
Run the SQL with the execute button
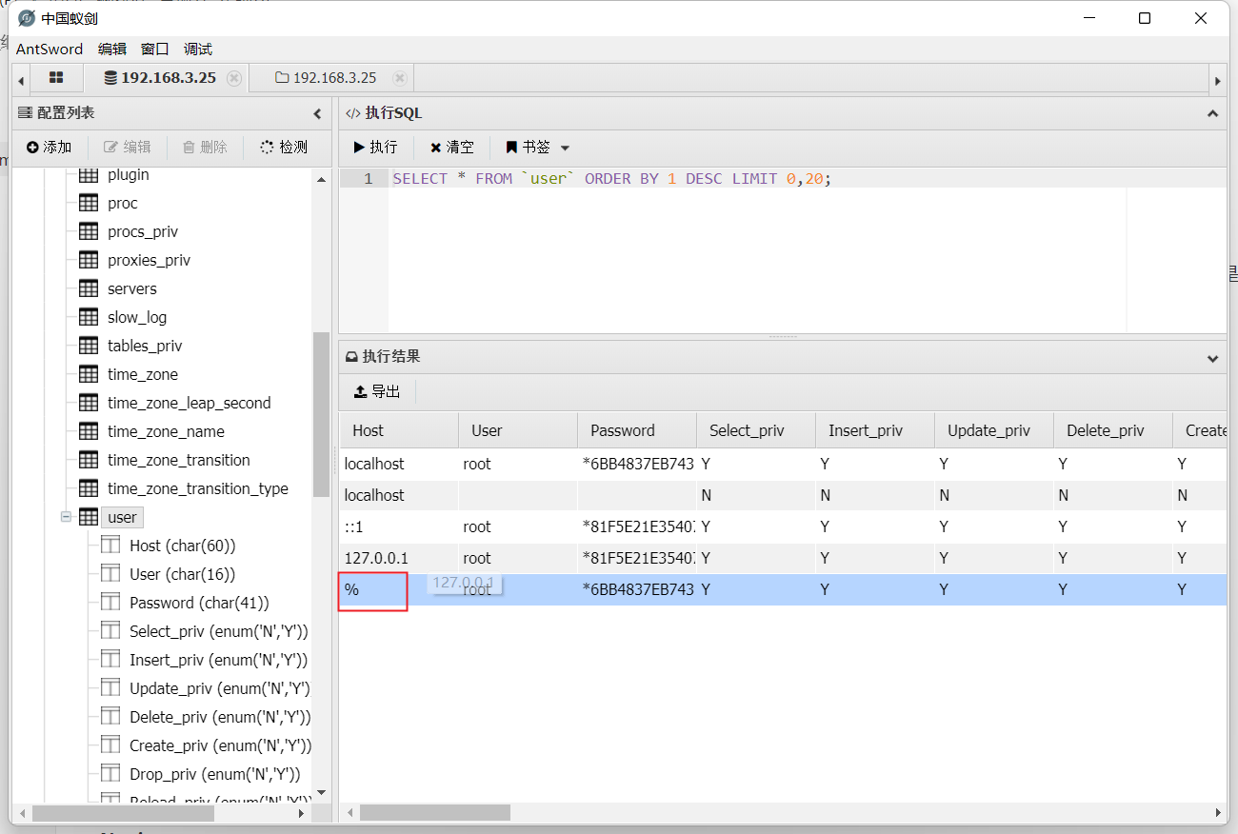pyautogui.click(x=375, y=148)
